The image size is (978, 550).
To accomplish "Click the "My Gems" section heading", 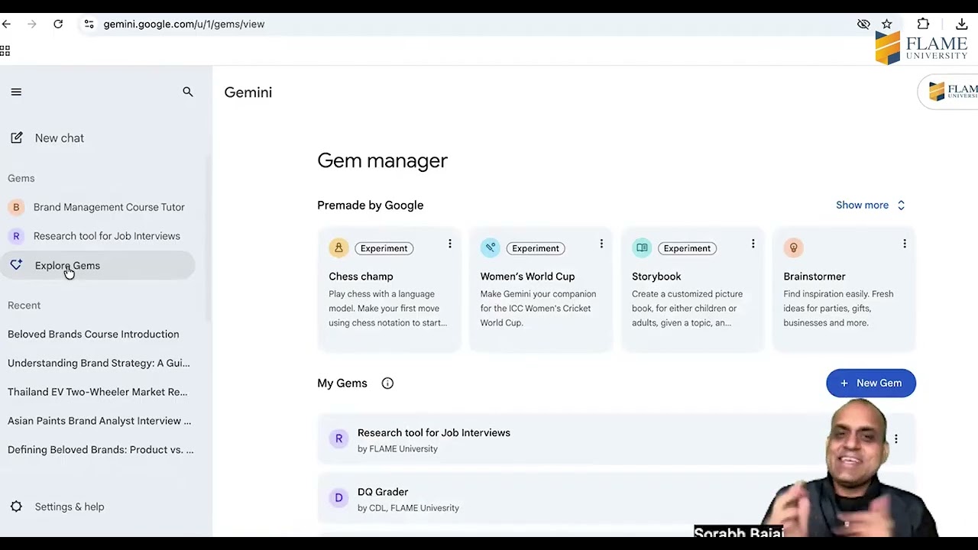I will pos(342,383).
